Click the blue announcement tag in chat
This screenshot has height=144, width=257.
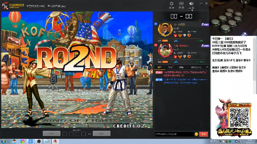159,80
